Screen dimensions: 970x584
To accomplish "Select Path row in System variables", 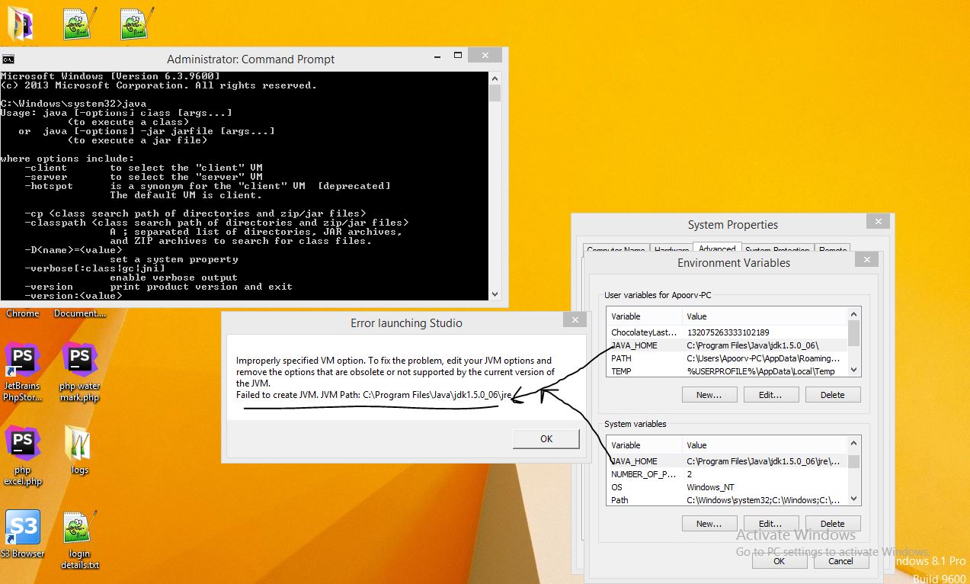I will tap(728, 500).
